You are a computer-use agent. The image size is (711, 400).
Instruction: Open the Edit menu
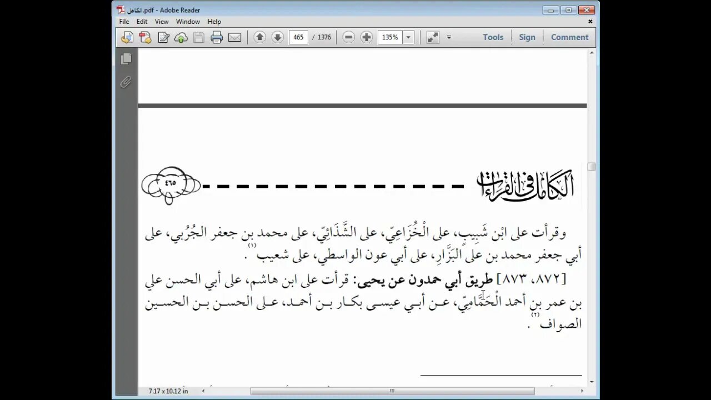[x=142, y=22]
